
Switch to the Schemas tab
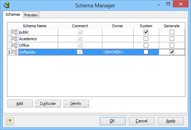(13, 14)
